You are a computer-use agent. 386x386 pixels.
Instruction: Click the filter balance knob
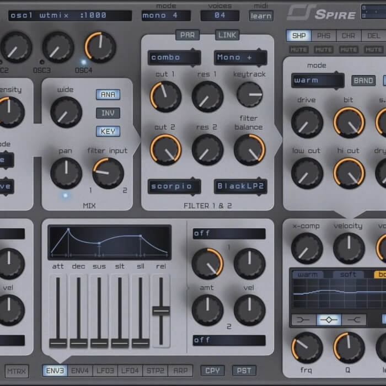(x=249, y=149)
